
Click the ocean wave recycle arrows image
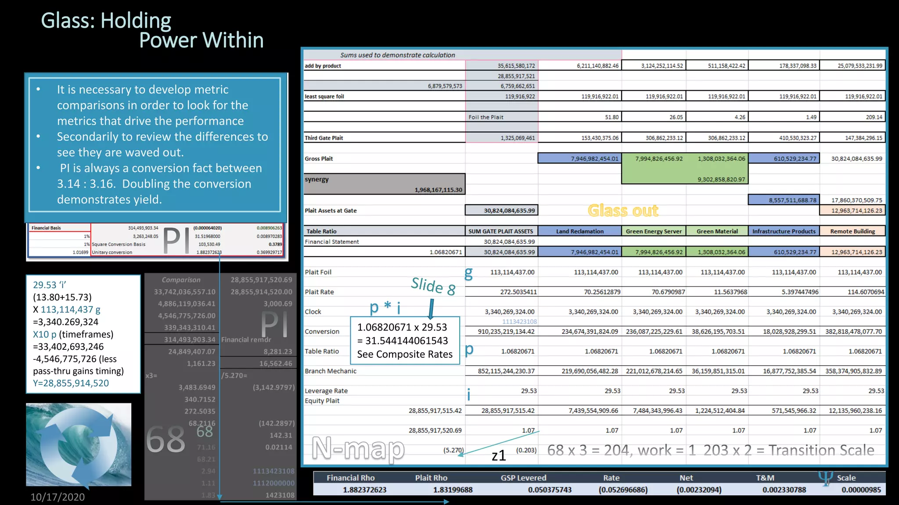click(x=79, y=444)
